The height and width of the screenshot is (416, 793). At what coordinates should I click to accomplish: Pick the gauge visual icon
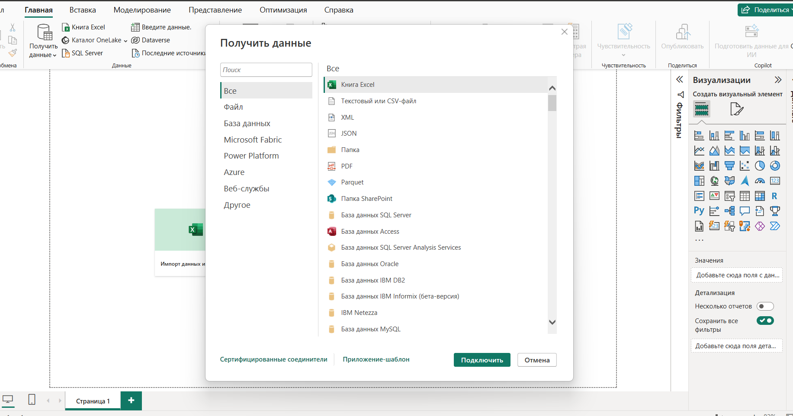(x=760, y=181)
